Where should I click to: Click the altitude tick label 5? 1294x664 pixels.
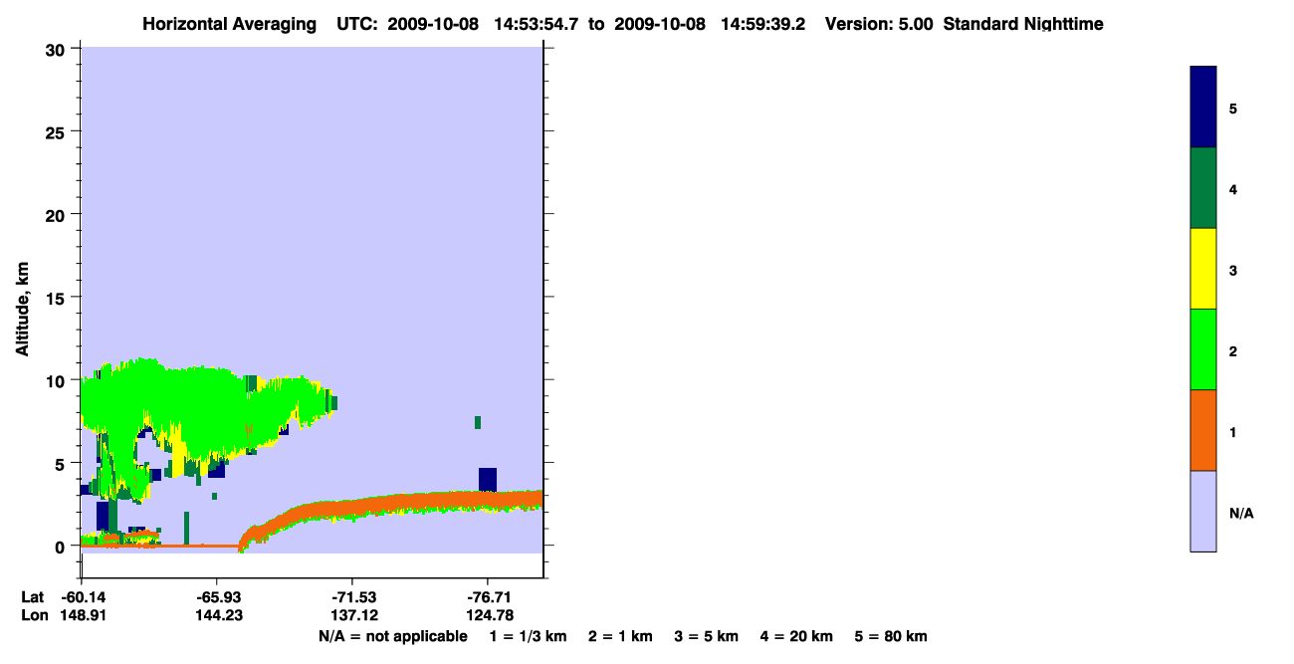pyautogui.click(x=62, y=464)
